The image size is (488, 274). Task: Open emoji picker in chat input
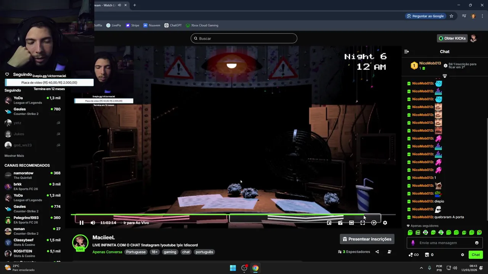(x=477, y=243)
